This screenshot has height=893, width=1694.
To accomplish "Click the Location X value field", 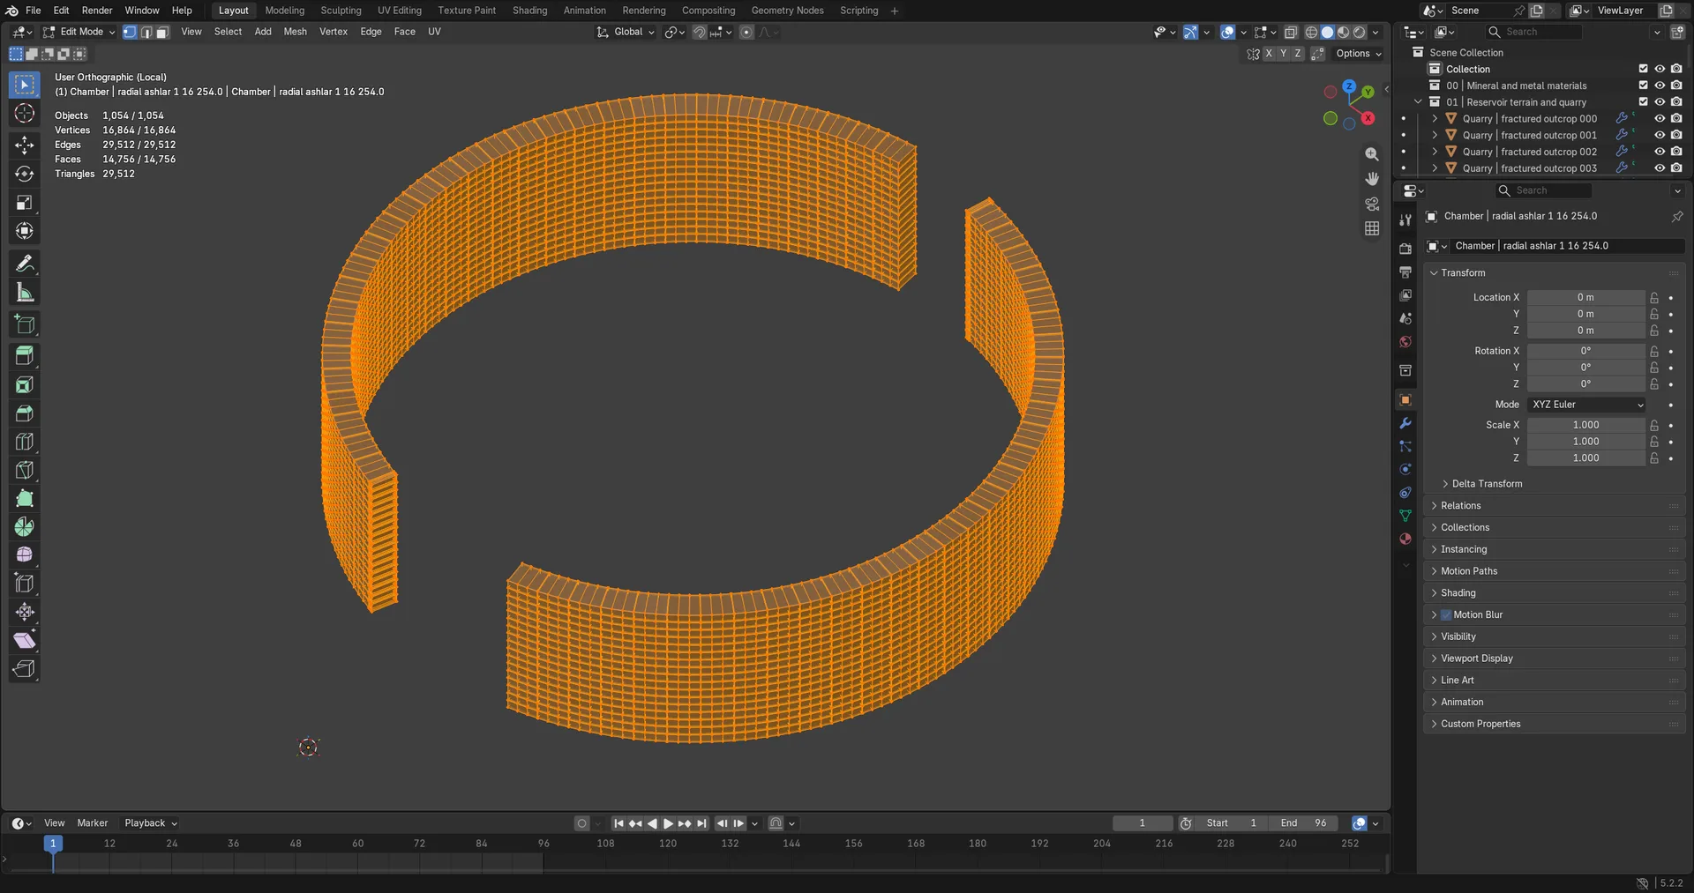I will 1585,298.
